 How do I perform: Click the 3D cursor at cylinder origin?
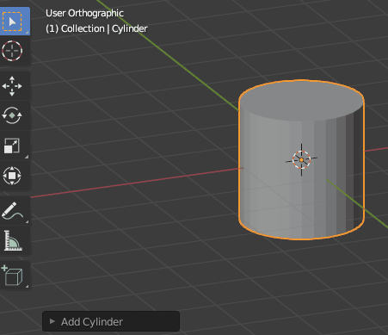[301, 160]
